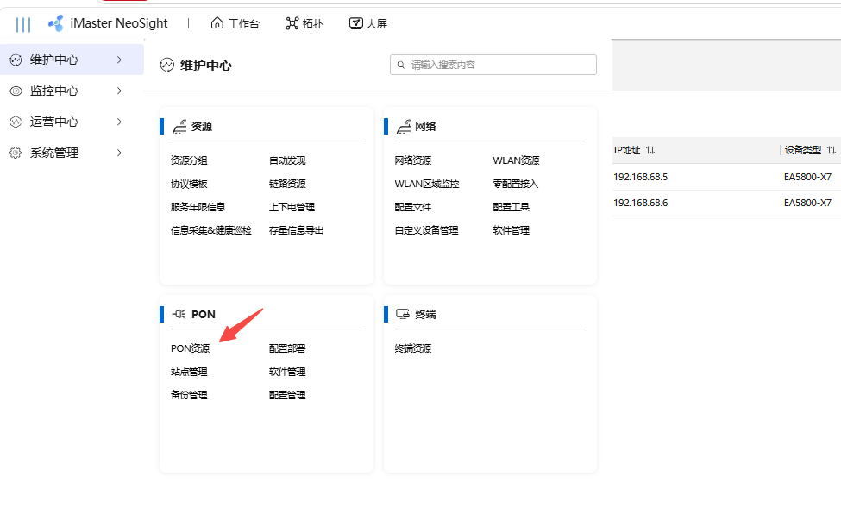Open 网络资源 link
Screen dimensions: 841x520
tap(413, 160)
